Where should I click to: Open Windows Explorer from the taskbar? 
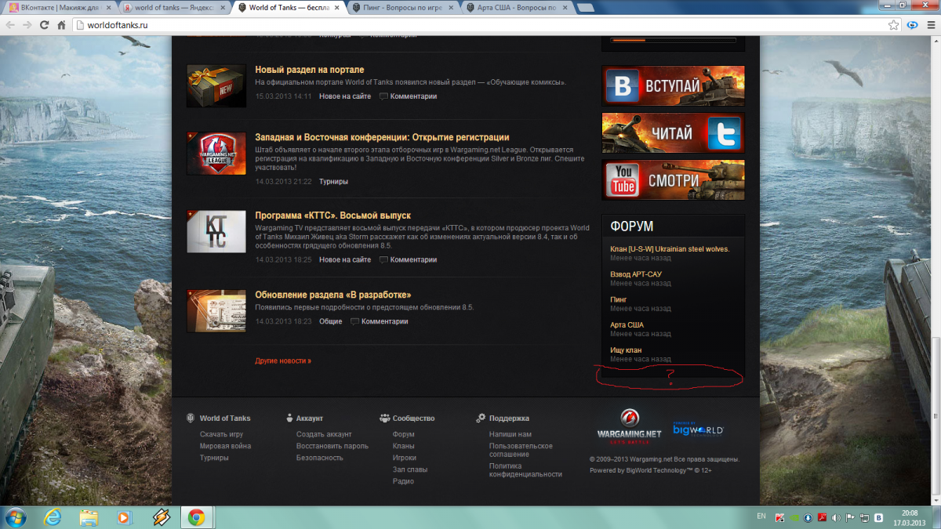tap(89, 517)
